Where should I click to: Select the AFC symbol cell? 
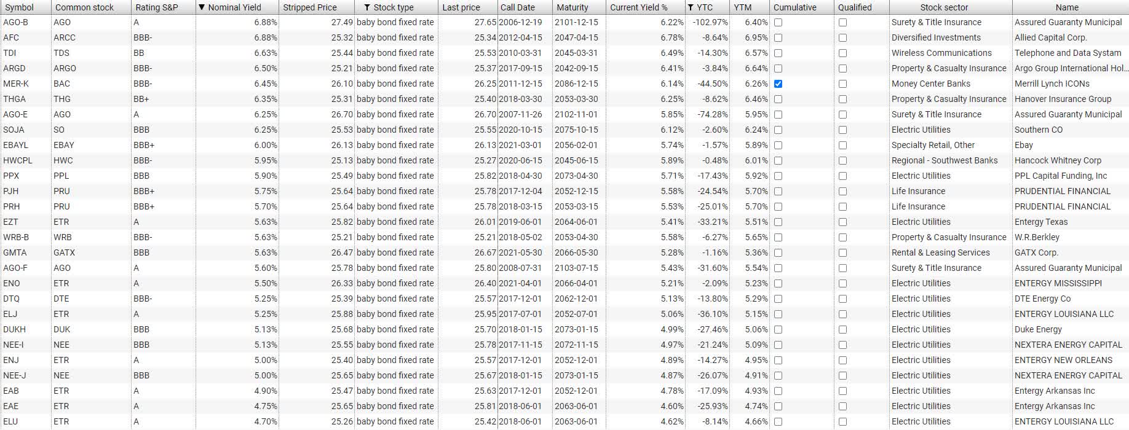pyautogui.click(x=25, y=37)
